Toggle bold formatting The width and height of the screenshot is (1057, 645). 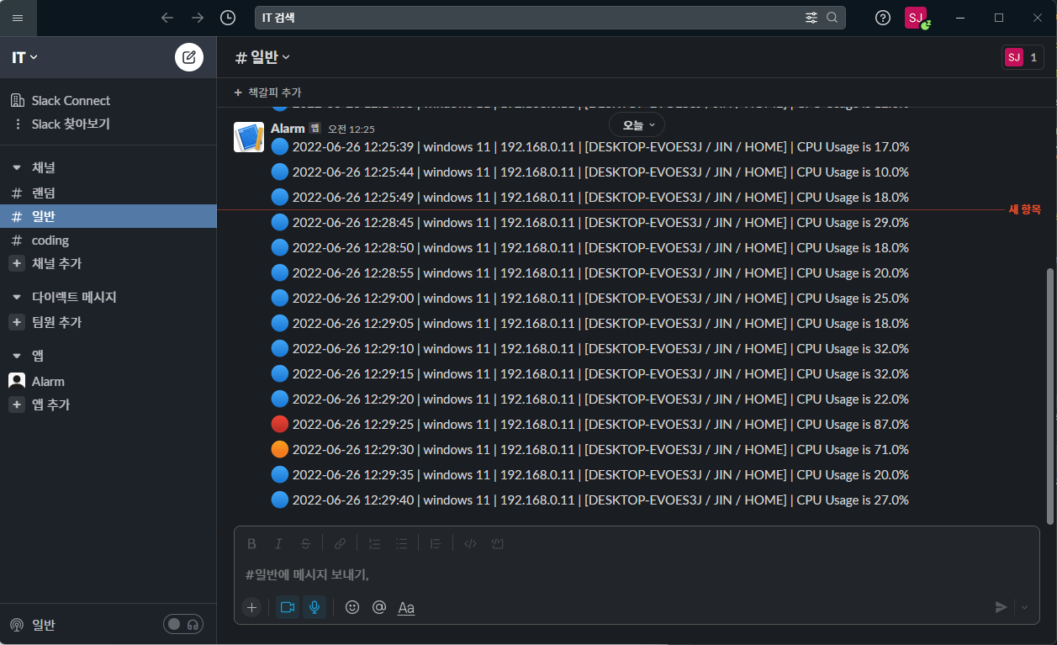tap(251, 543)
